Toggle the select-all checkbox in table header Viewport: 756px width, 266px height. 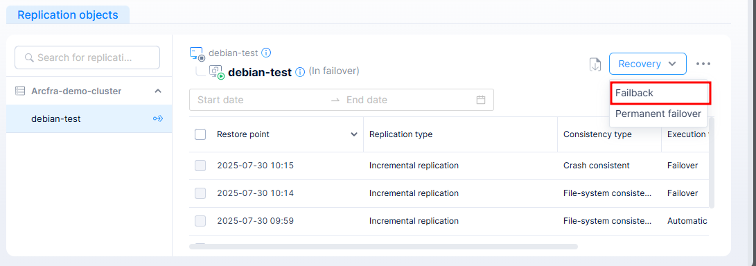(x=200, y=134)
